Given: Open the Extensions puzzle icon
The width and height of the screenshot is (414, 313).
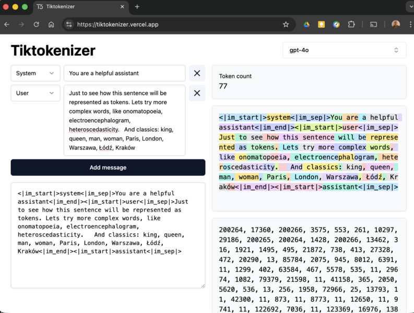Looking at the screenshot, I should tap(351, 25).
